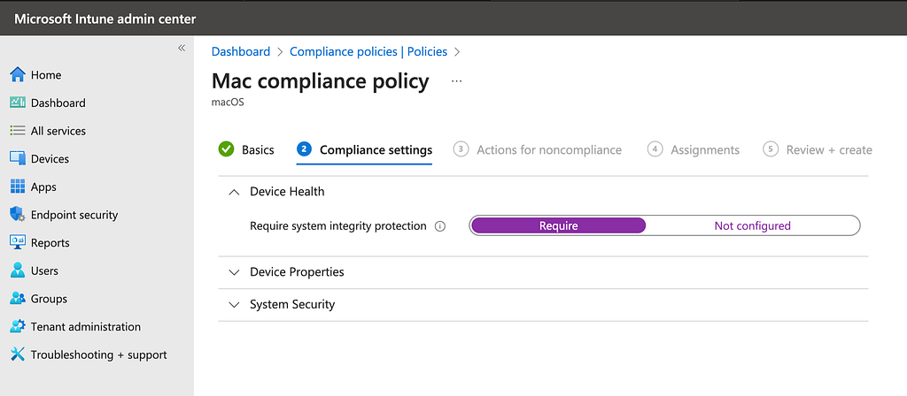
Task: Click the Endpoint security shield icon
Action: coord(18,215)
